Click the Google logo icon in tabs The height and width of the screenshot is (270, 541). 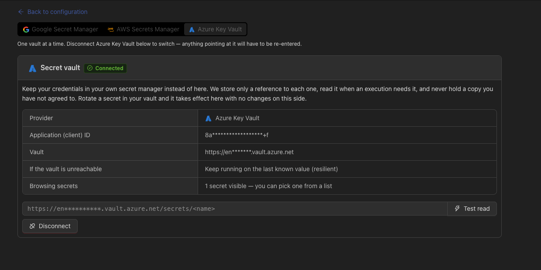(26, 30)
